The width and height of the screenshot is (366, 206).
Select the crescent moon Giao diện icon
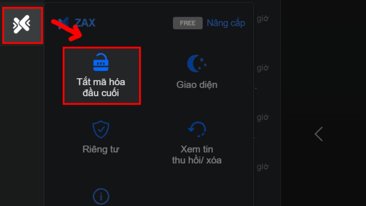coord(197,63)
